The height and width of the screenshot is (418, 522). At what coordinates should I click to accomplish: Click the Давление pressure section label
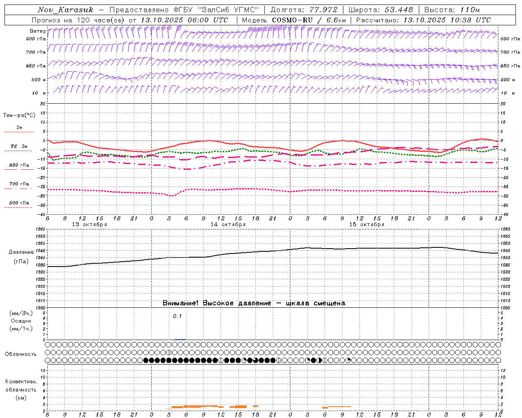tap(21, 252)
